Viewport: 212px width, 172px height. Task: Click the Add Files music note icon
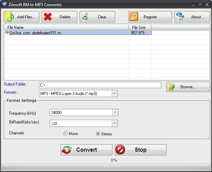click(9, 17)
